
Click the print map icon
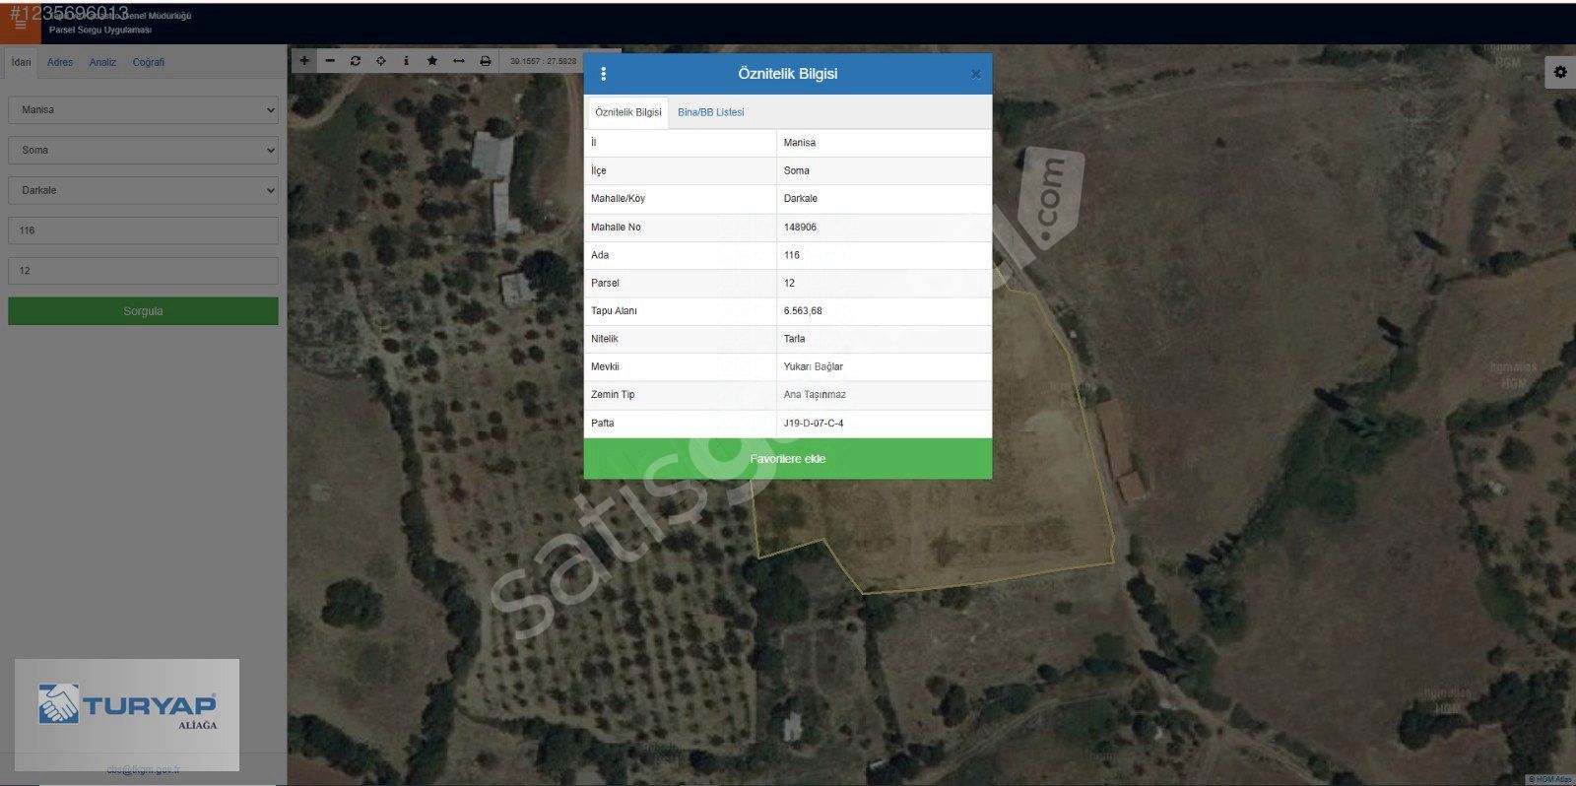pyautogui.click(x=485, y=61)
